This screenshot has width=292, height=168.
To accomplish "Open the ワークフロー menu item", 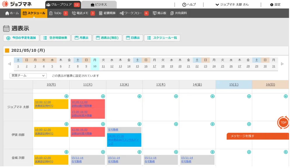I will [x=134, y=13].
